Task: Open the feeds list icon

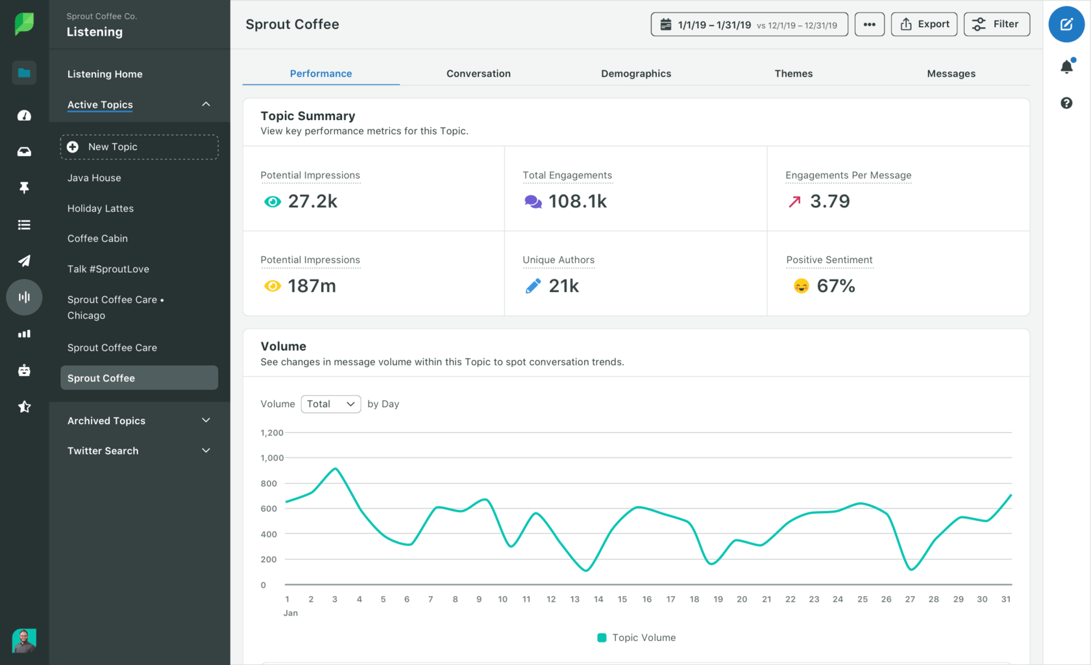Action: coord(24,224)
